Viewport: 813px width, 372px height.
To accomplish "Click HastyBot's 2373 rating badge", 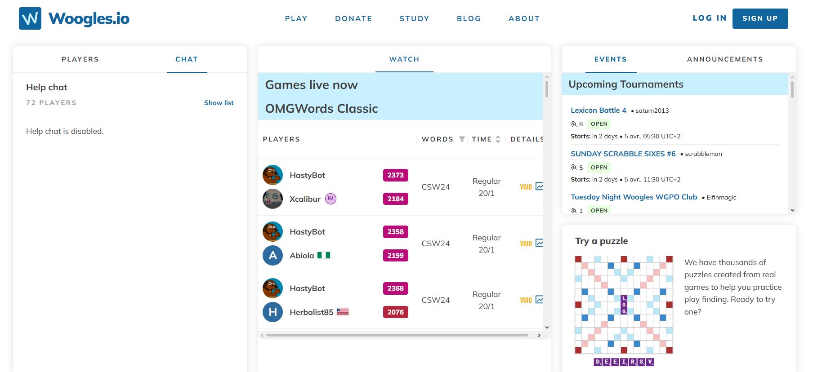I will click(x=396, y=175).
